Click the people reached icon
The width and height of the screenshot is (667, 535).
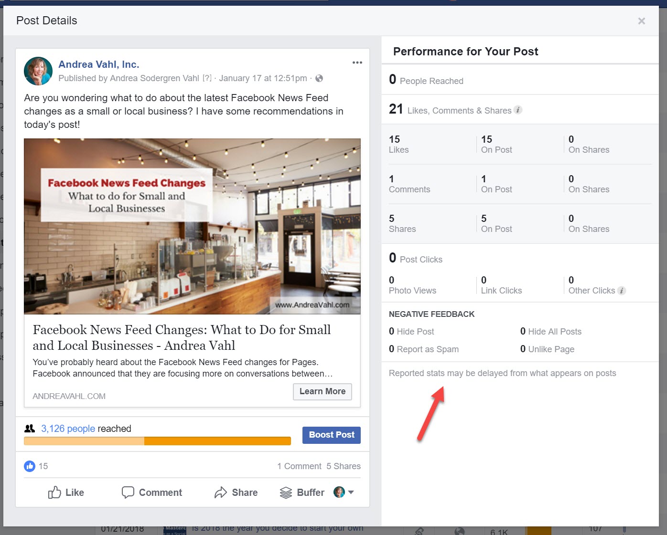[30, 429]
